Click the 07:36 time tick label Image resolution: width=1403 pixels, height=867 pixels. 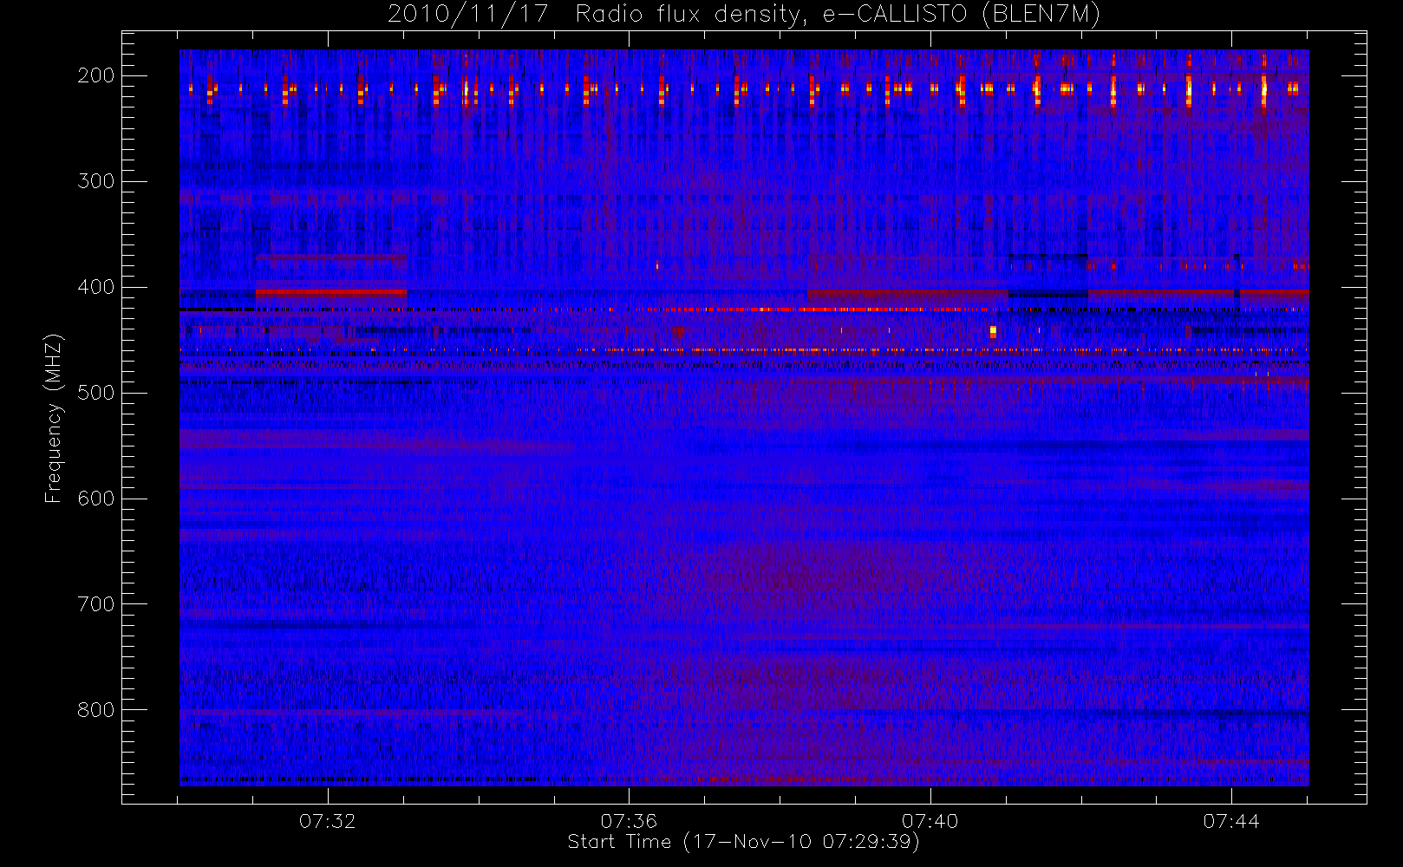629,821
